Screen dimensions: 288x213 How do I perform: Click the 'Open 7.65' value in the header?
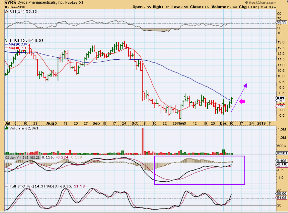142,7
